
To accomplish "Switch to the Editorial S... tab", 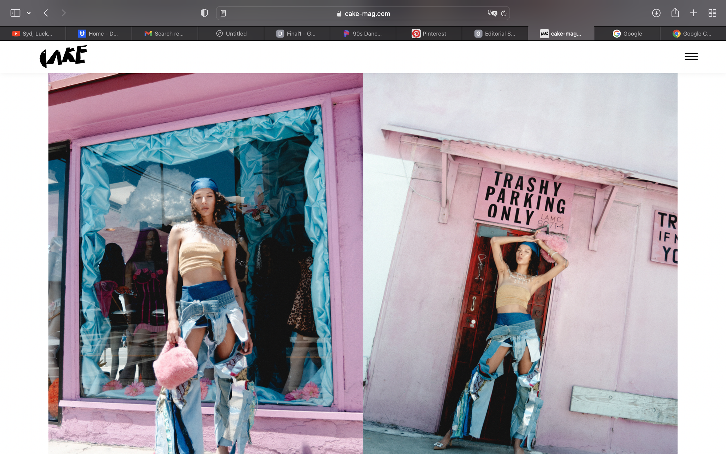I will click(x=495, y=34).
